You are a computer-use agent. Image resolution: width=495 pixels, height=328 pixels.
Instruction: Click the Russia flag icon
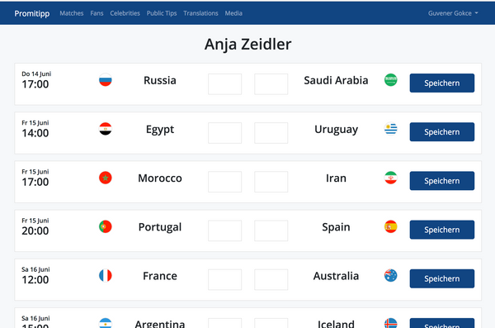106,80
